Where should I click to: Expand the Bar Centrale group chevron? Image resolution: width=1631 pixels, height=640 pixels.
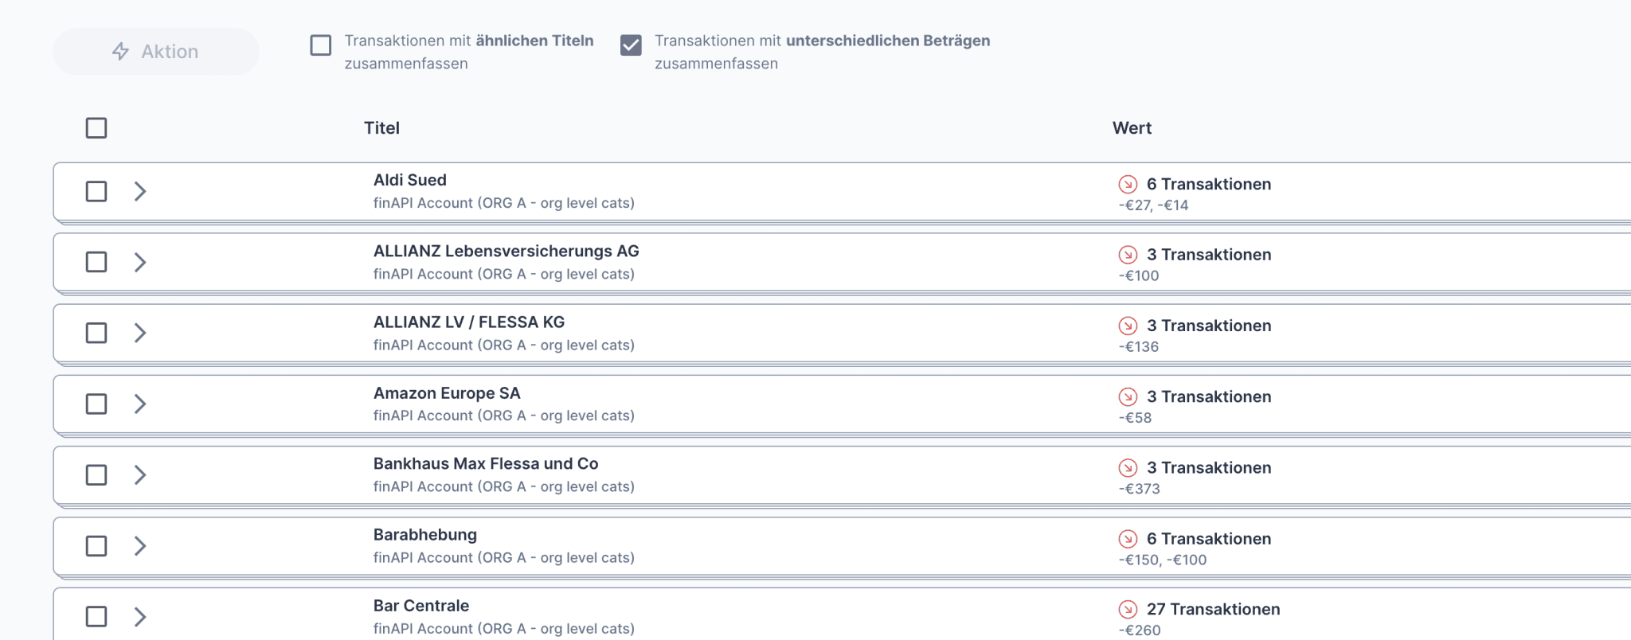point(140,617)
